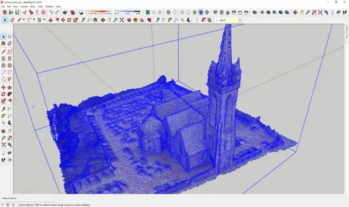The image size is (349, 207).
Task: Expand the Default Tray side panel
Action: 347,31
